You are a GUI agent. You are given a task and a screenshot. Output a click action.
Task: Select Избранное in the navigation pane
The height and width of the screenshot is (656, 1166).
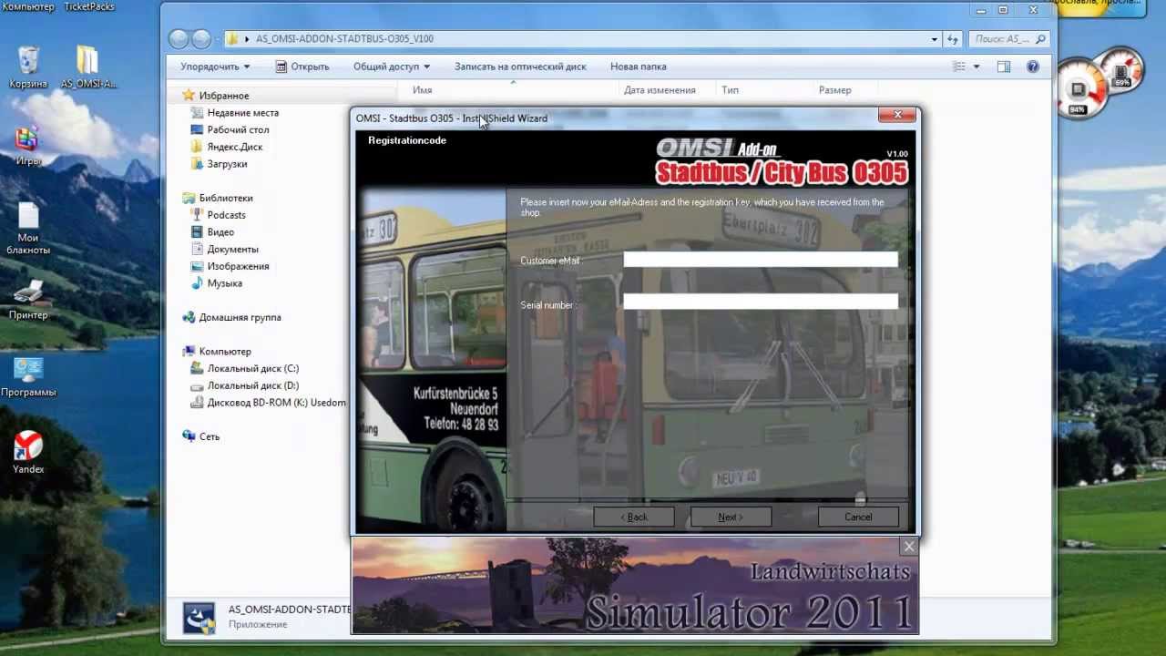coord(216,96)
